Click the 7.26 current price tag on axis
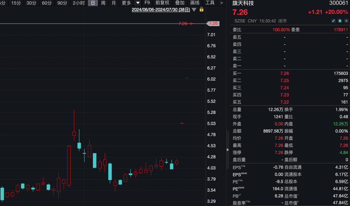Viewport: 350px width, 206px height. point(213,24)
